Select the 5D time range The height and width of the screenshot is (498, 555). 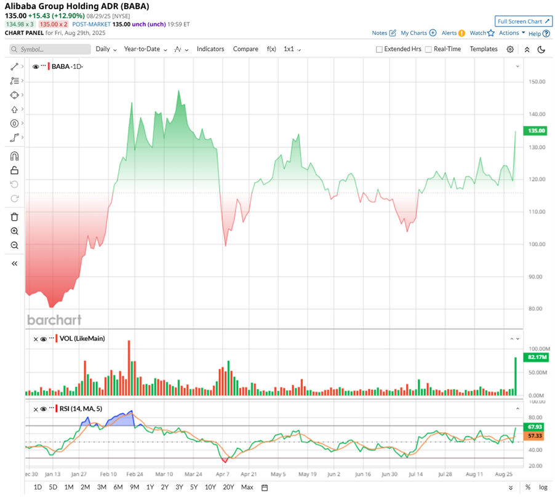[53, 488]
